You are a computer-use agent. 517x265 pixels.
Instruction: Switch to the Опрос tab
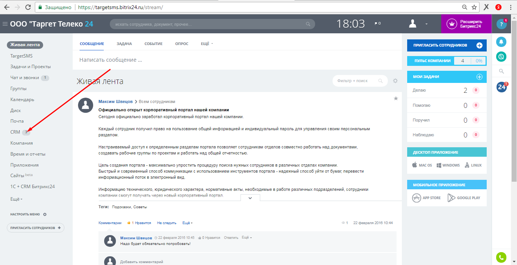coord(182,44)
